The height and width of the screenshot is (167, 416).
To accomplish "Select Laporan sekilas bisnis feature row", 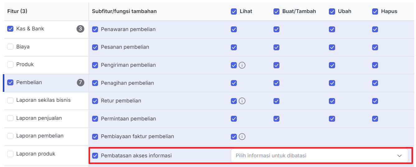I will click(x=43, y=100).
